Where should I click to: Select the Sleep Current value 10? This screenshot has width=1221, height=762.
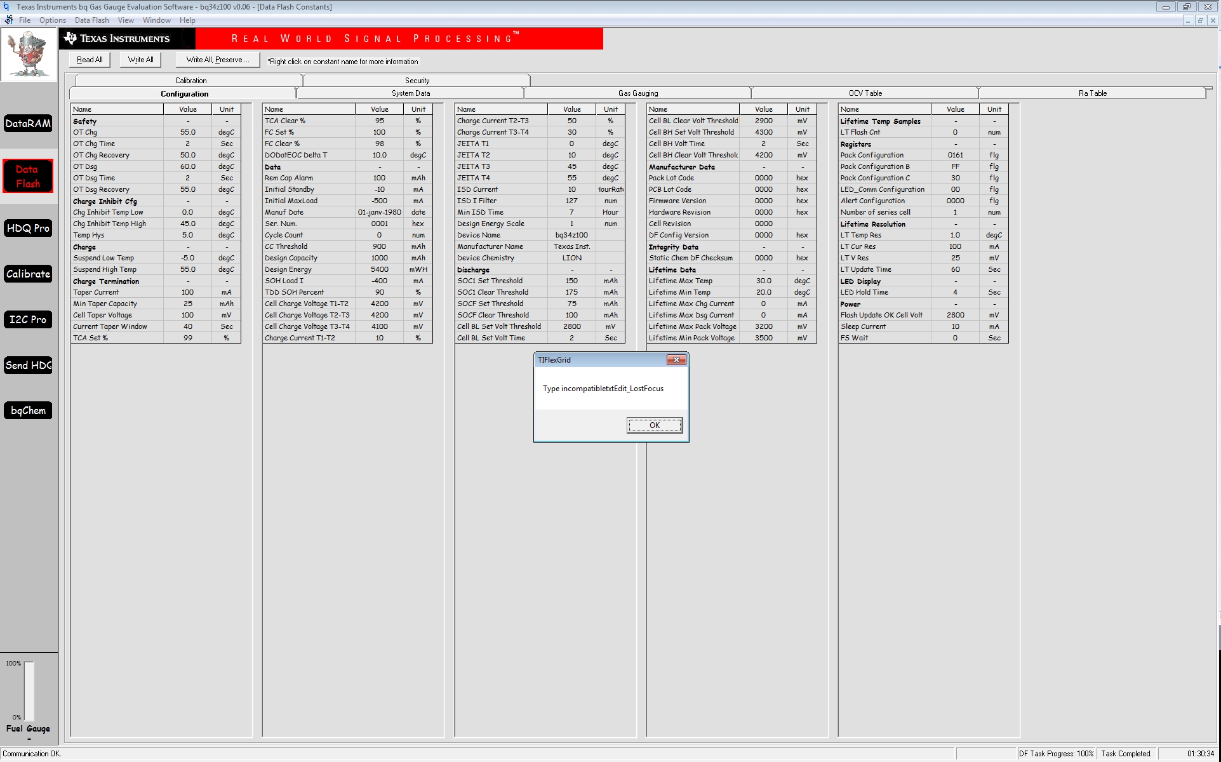(955, 326)
